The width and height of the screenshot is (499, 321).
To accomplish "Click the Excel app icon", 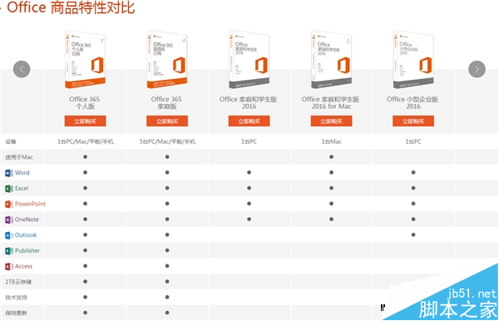I will coord(9,189).
